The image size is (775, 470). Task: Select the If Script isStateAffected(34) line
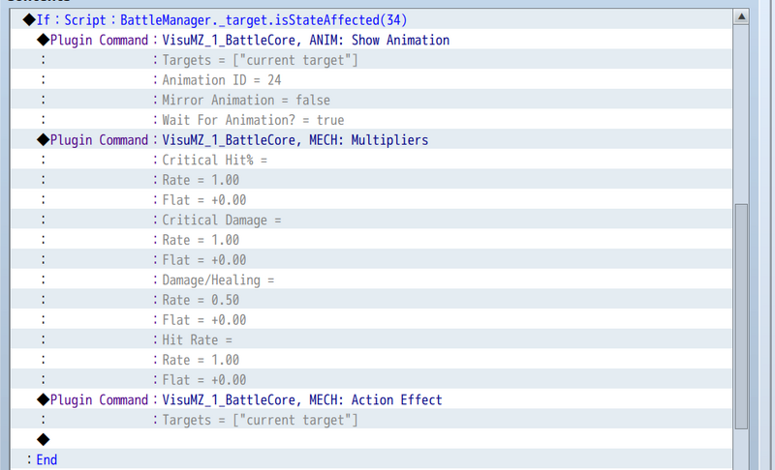(371, 19)
